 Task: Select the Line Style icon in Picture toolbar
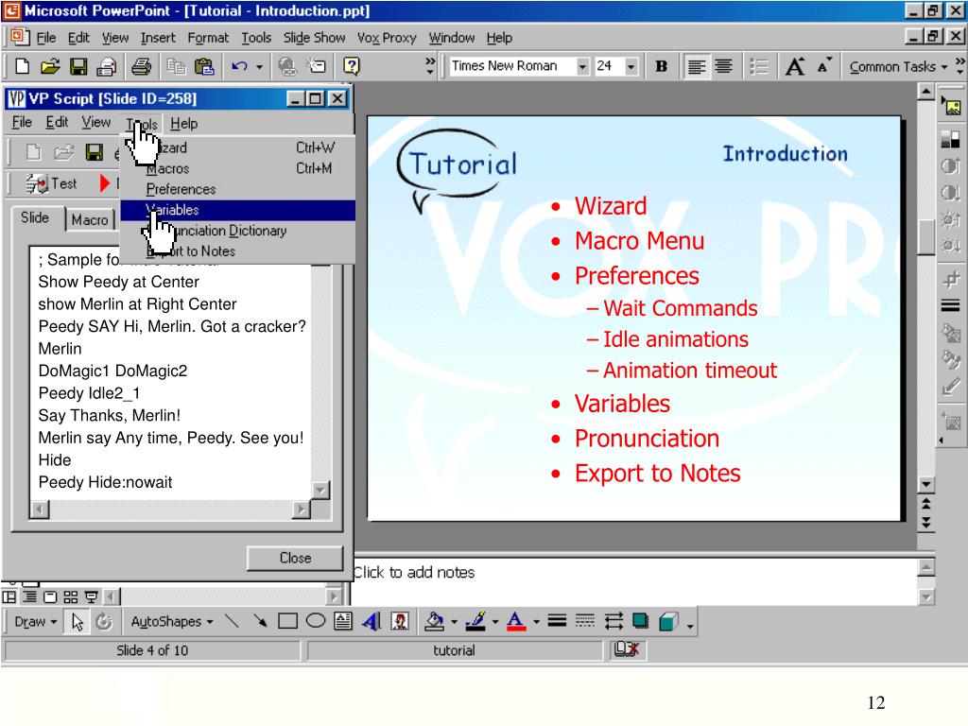[951, 305]
